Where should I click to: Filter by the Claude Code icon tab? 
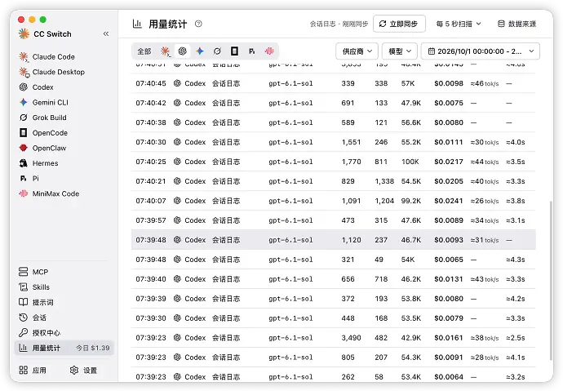165,51
